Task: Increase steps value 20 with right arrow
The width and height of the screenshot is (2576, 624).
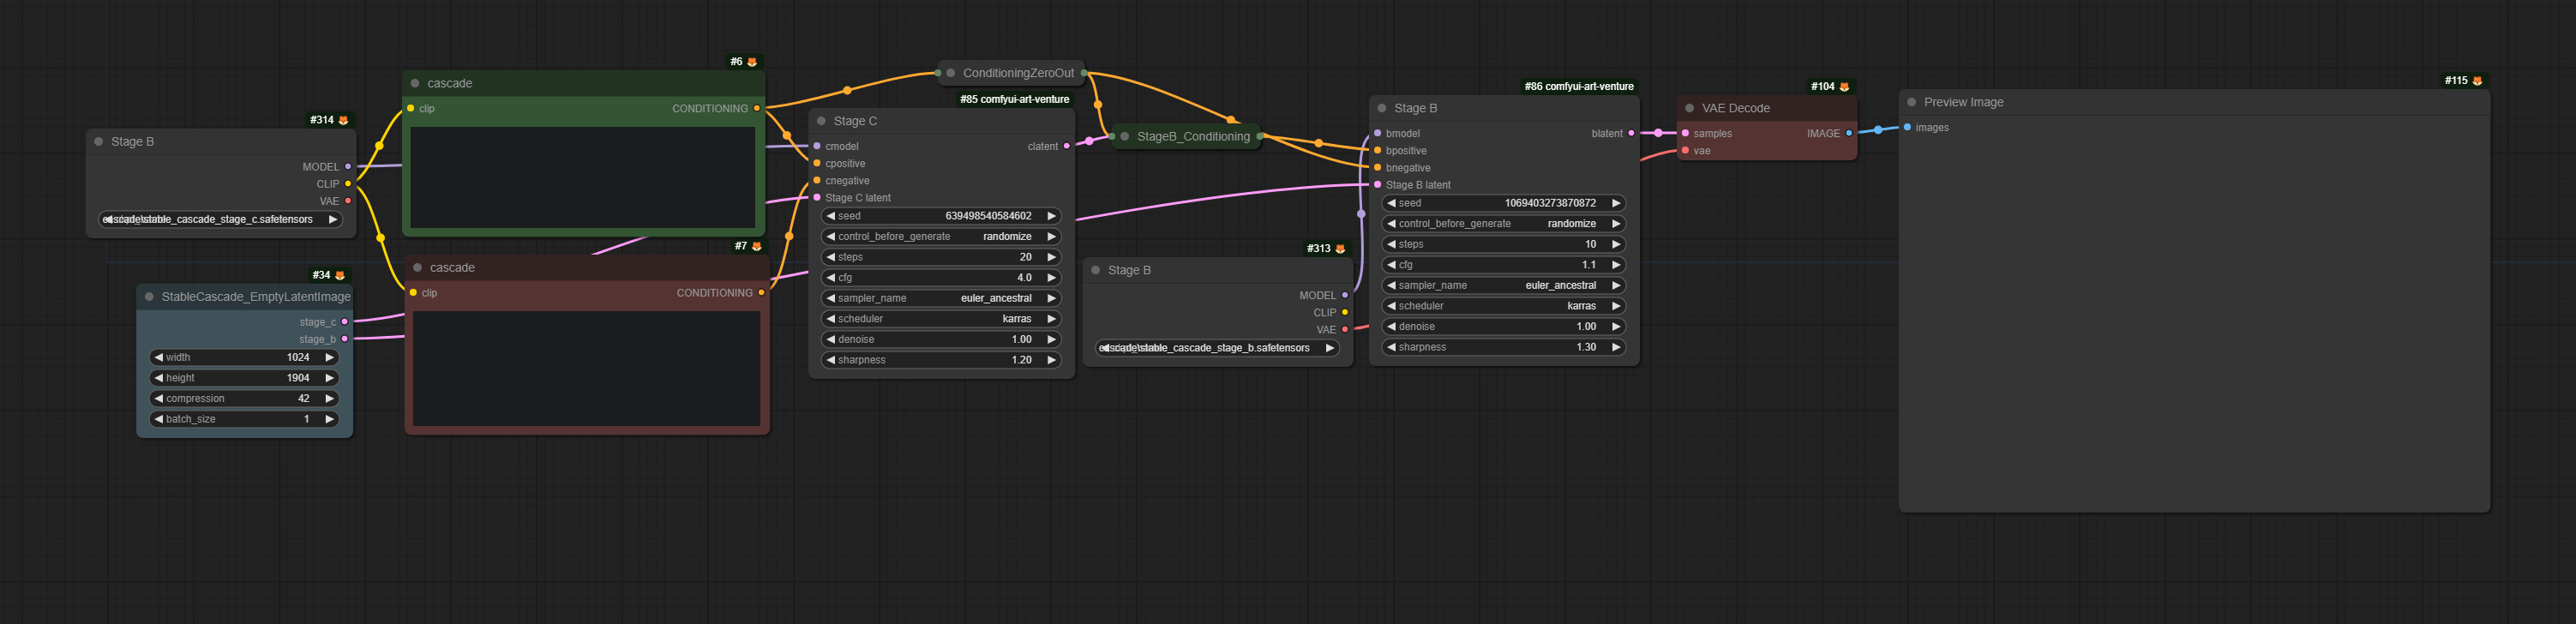Action: [1051, 257]
